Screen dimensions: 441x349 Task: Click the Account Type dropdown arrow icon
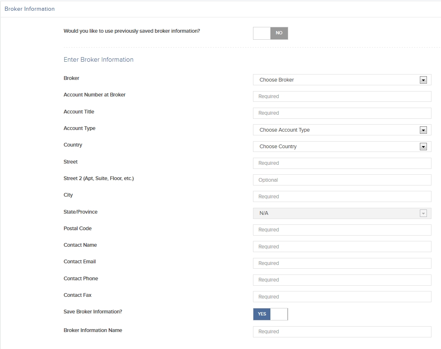[x=423, y=130]
